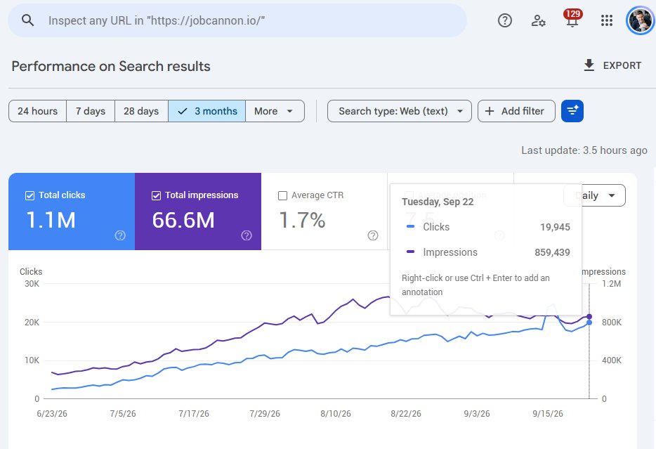This screenshot has height=449, width=656.
Task: Click the blue Clicks data point at chart end
Action: coord(589,323)
